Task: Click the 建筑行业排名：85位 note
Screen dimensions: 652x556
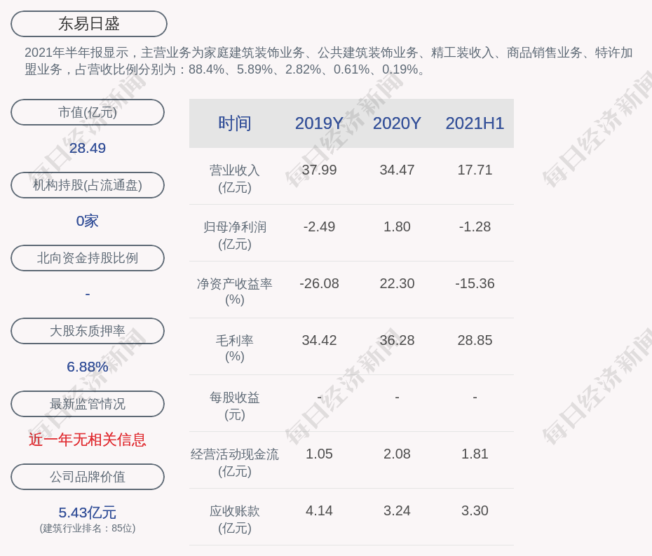Action: (x=88, y=528)
